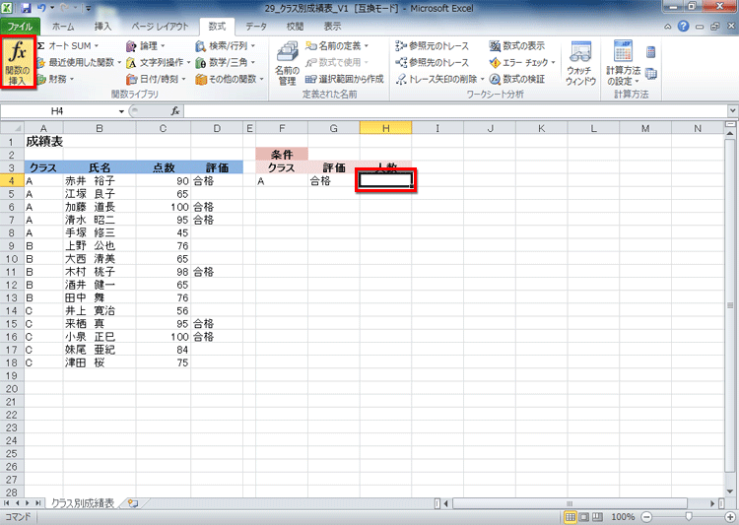Viewport: 739px width, 525px height.
Task: Open Text functions (文字列操作) list
Action: (159, 62)
